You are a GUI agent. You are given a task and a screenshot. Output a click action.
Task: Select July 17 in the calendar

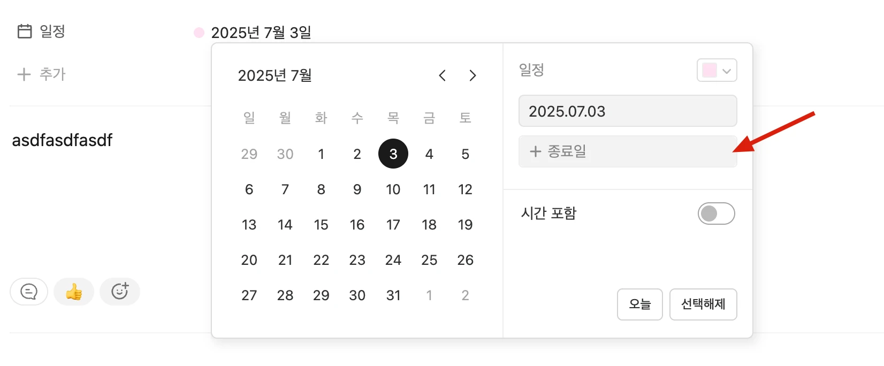(393, 225)
